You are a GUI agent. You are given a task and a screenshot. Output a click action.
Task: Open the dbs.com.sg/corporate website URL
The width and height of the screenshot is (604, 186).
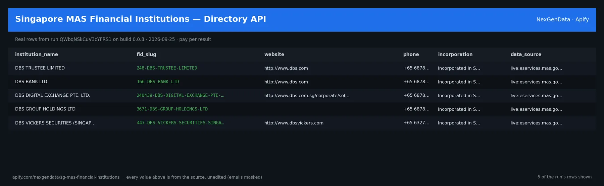(307, 96)
